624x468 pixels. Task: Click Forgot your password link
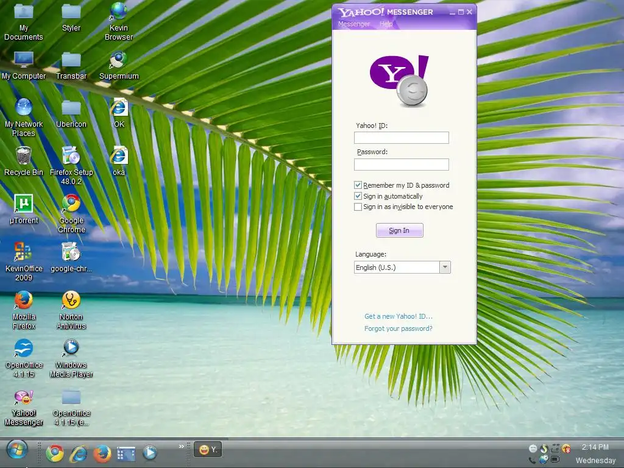(x=399, y=328)
